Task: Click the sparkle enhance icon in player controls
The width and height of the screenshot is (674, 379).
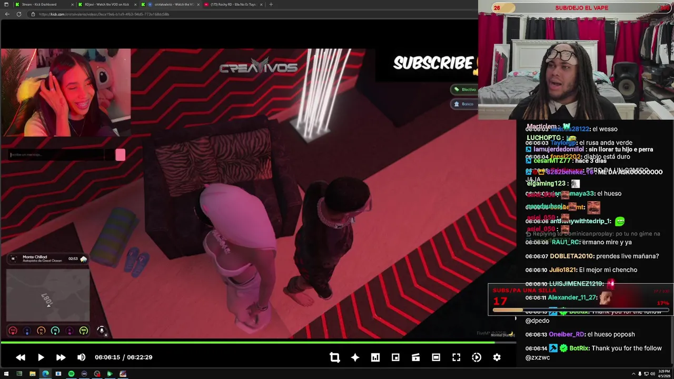Action: coord(355,357)
